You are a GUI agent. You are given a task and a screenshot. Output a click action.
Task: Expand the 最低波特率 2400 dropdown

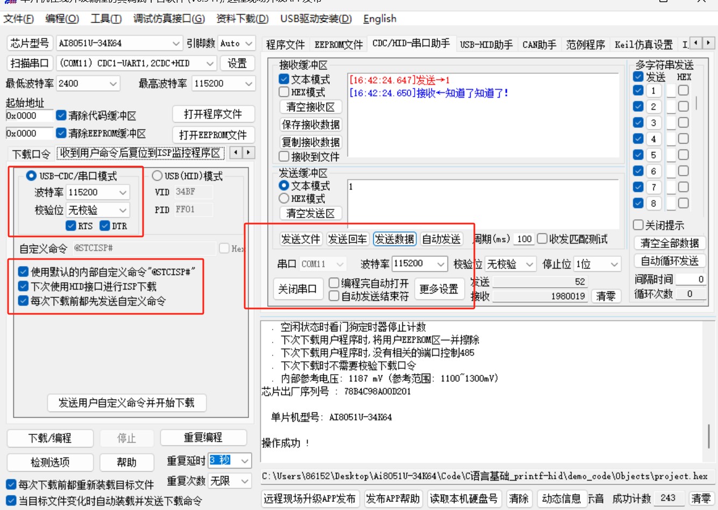coord(113,84)
